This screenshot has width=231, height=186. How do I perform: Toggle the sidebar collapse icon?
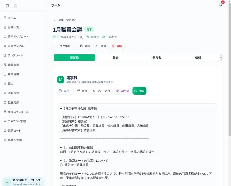7,6
